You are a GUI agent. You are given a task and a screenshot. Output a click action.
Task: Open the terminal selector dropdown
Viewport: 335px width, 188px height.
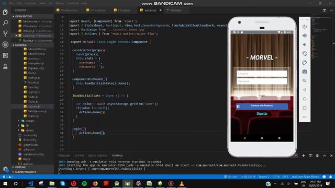pyautogui.click(x=296, y=156)
